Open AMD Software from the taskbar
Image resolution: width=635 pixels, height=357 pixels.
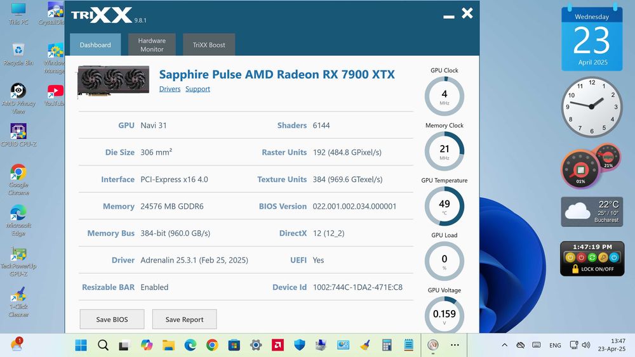(x=277, y=345)
